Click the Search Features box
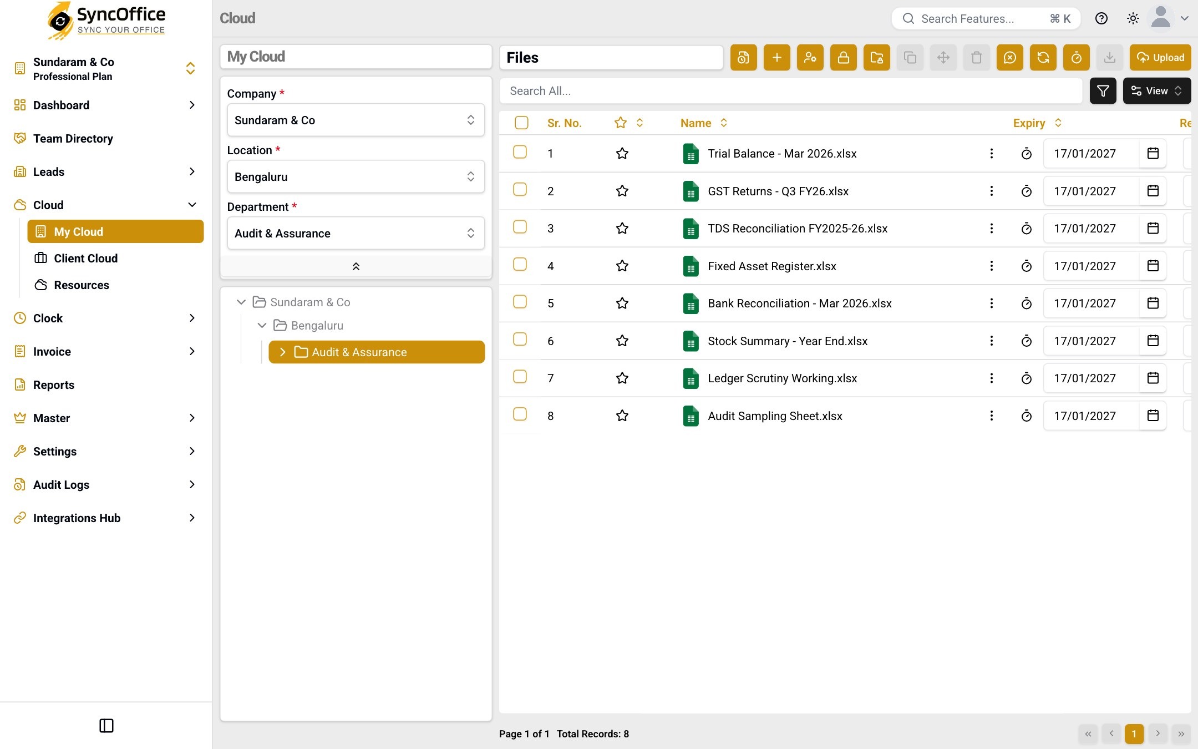This screenshot has height=749, width=1198. coord(986,18)
